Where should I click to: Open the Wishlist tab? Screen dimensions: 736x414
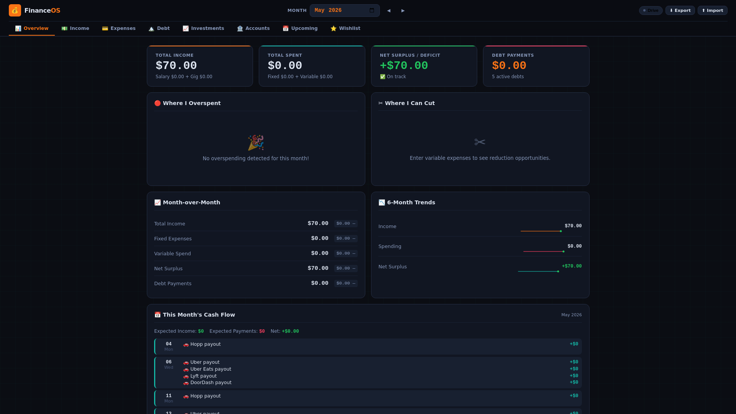345,28
